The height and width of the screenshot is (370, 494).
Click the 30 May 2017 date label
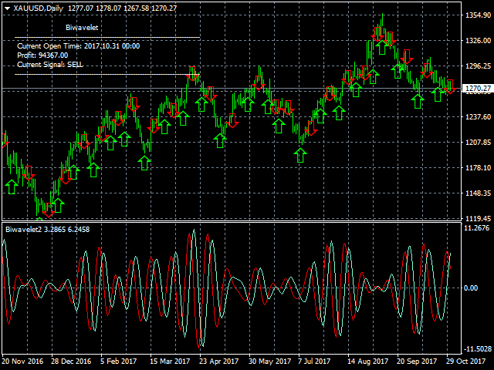(269, 362)
